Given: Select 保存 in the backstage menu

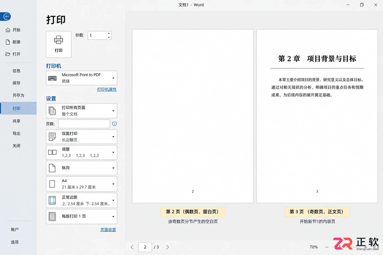Looking at the screenshot, I should coord(16,83).
